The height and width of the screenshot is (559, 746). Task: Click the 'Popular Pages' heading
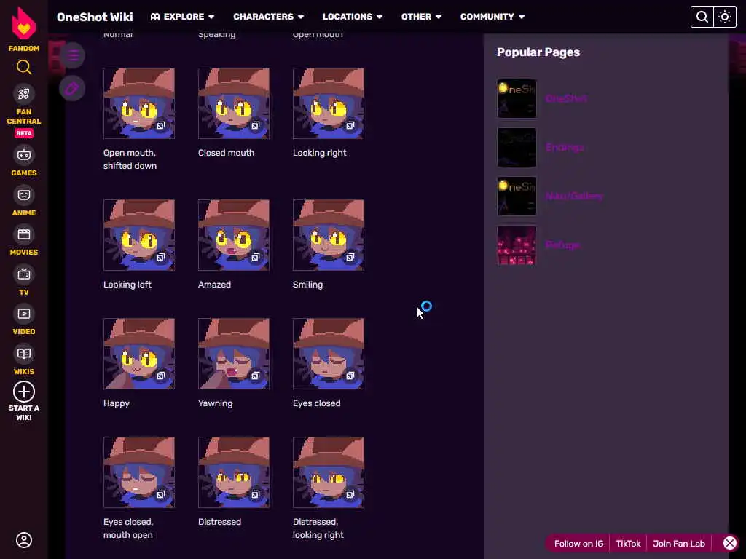point(538,52)
